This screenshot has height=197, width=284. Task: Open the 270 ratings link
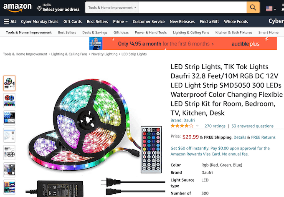point(215,126)
